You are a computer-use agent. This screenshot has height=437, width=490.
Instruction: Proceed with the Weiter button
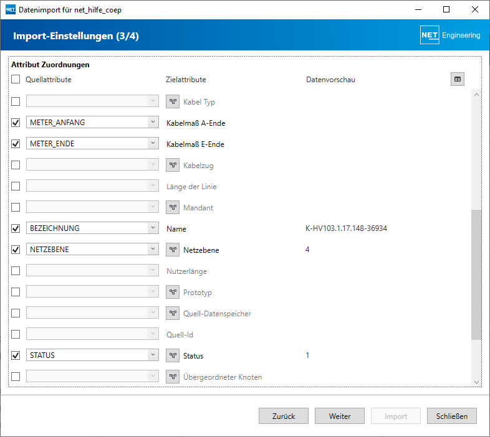tap(340, 416)
